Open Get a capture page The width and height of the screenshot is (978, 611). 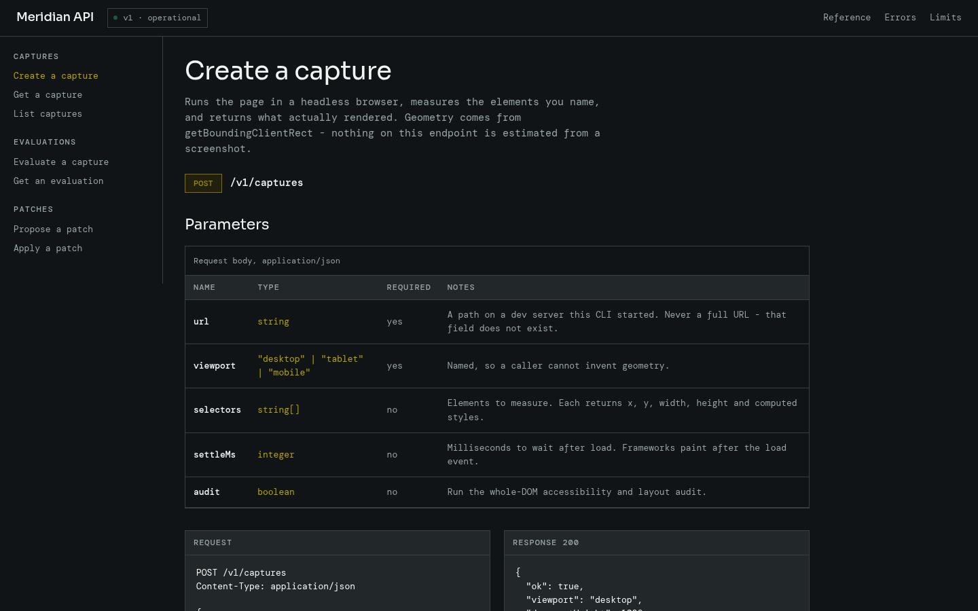(x=48, y=95)
